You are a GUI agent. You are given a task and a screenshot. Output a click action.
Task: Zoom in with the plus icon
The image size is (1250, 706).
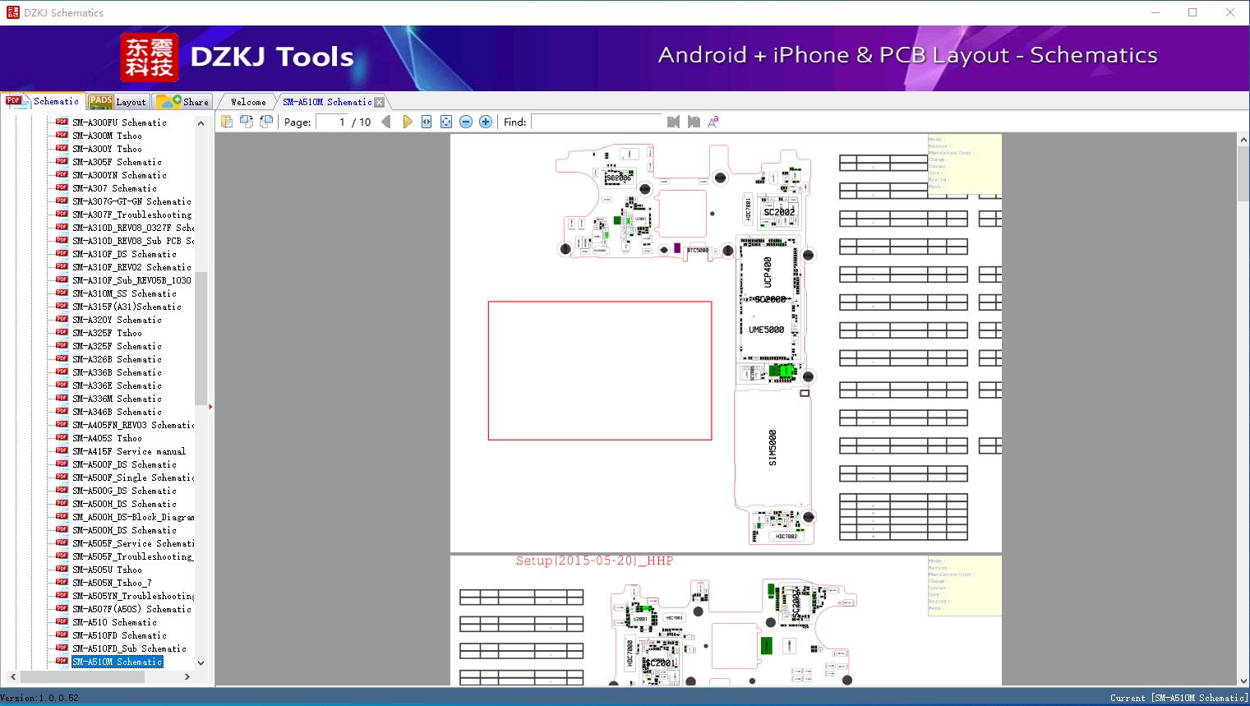[486, 122]
